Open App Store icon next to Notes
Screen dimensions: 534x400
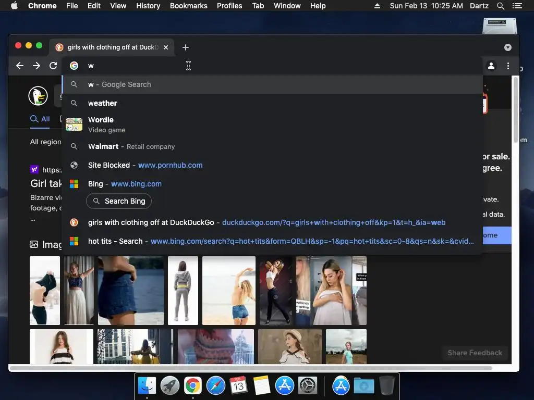pyautogui.click(x=284, y=386)
